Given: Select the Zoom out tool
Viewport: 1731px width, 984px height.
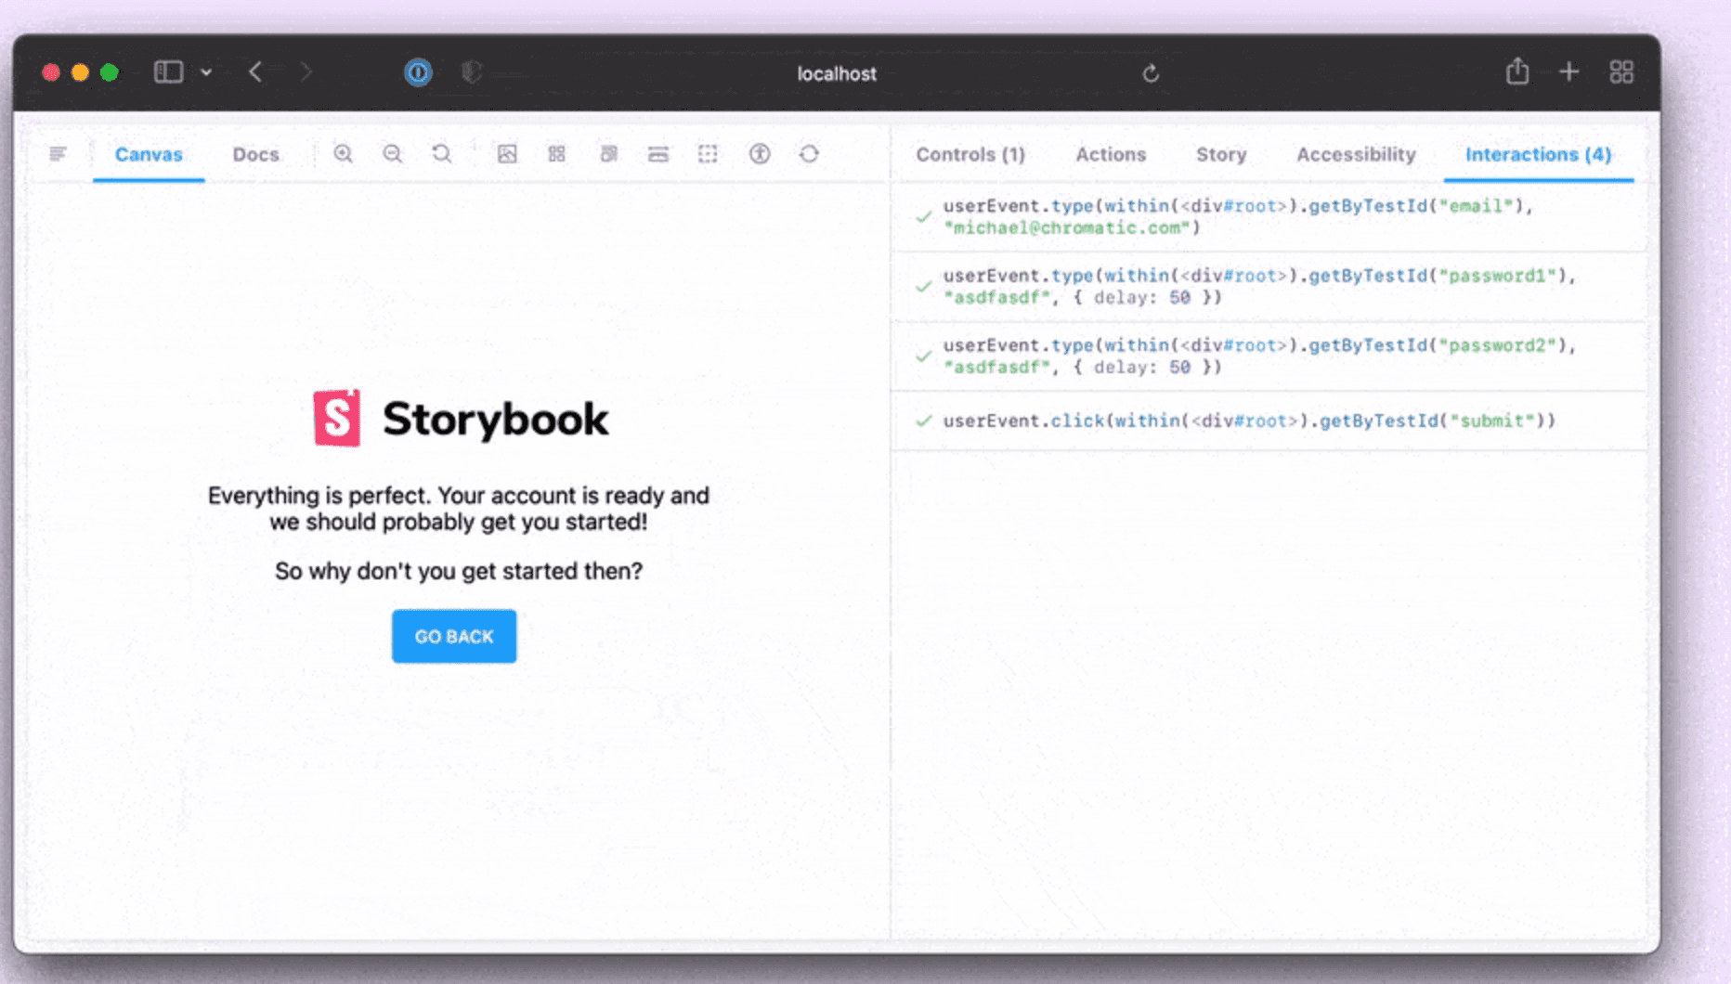Looking at the screenshot, I should [x=392, y=154].
